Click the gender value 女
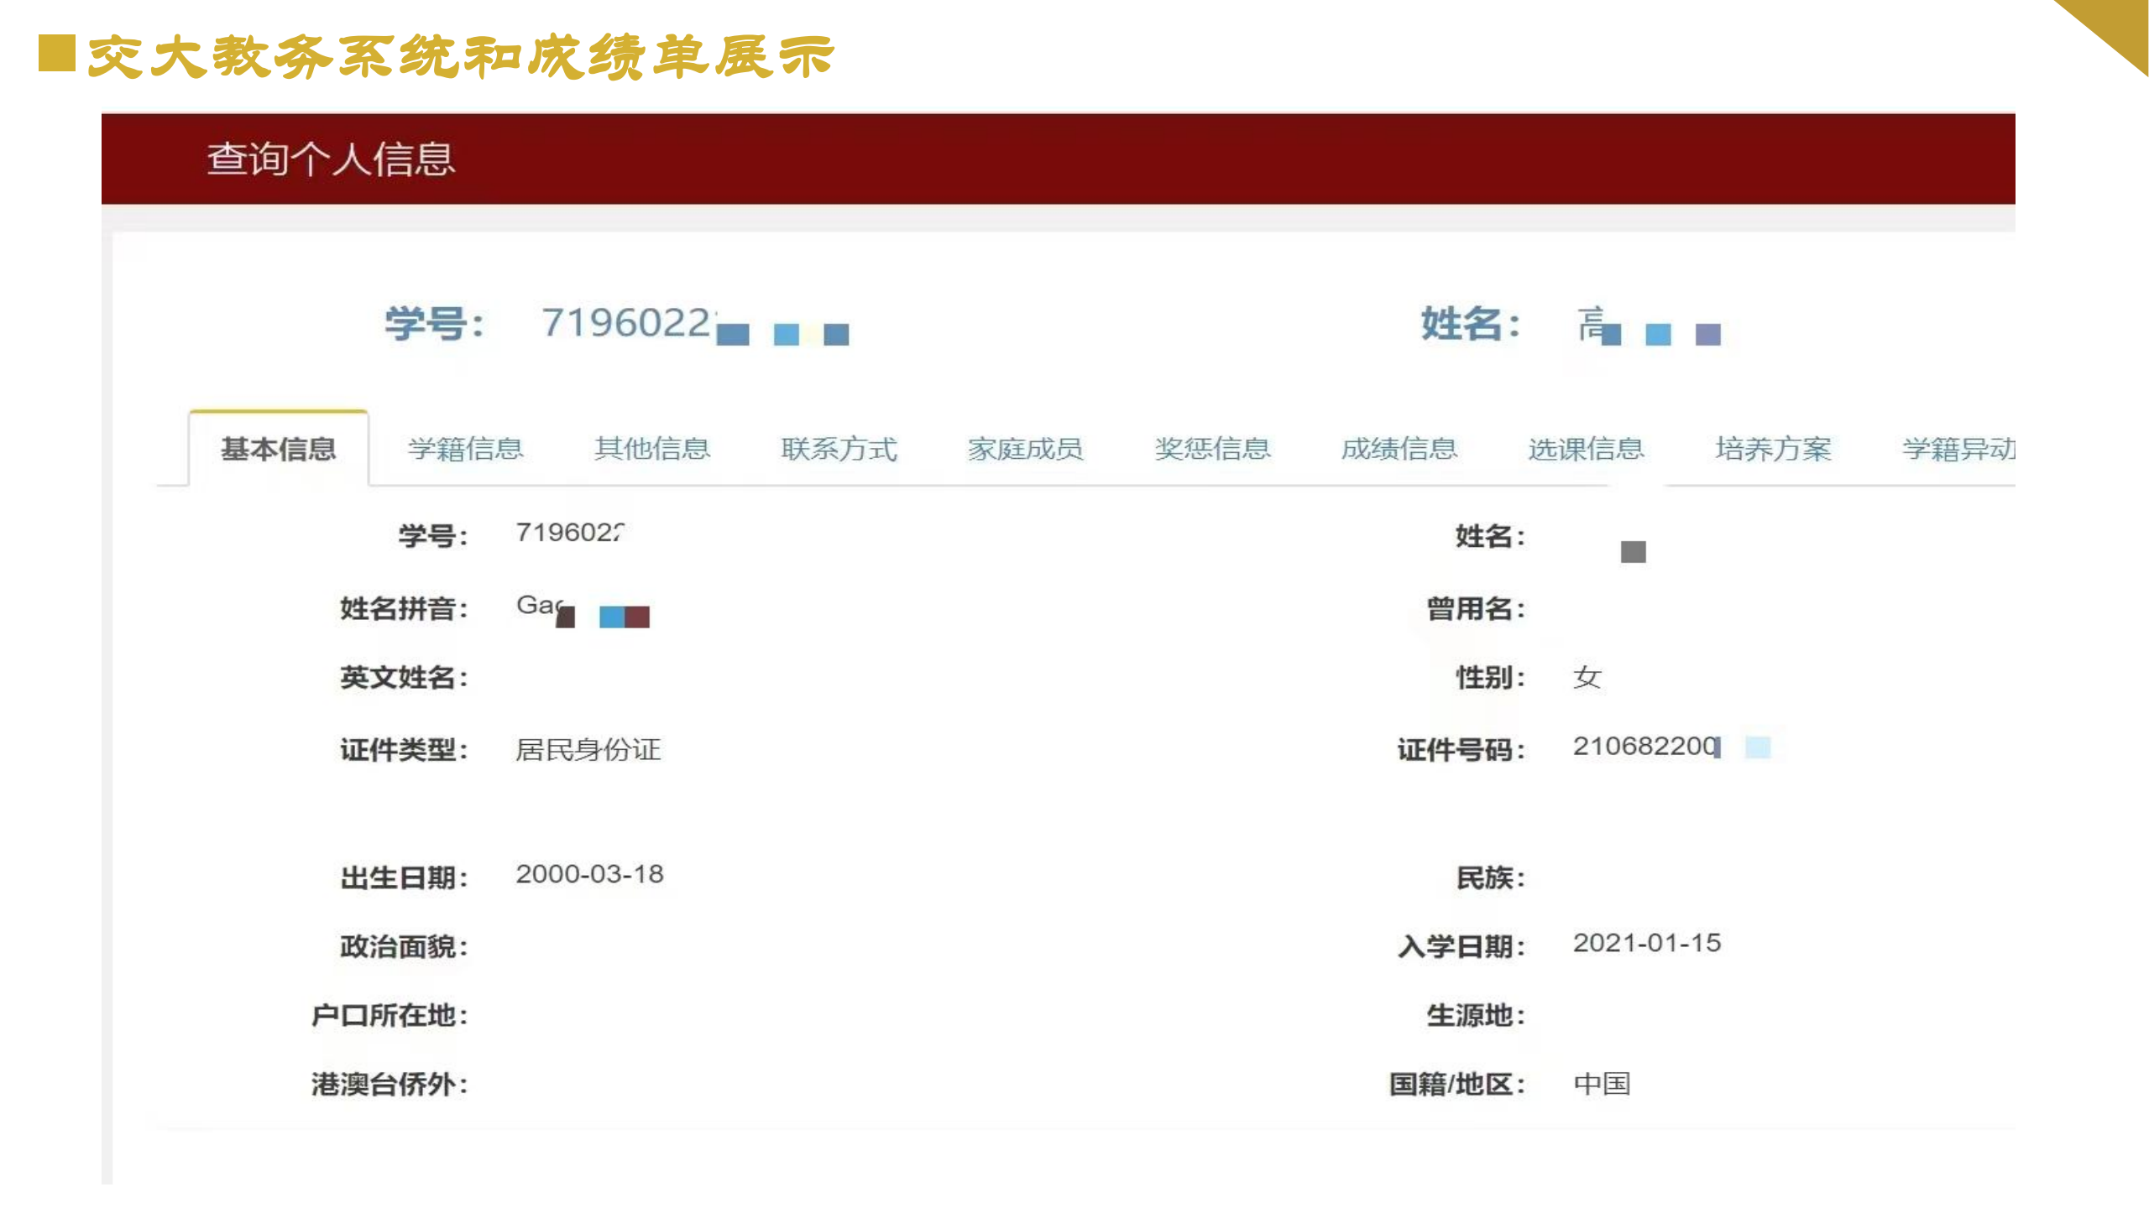This screenshot has height=1208, width=2149. click(1587, 677)
